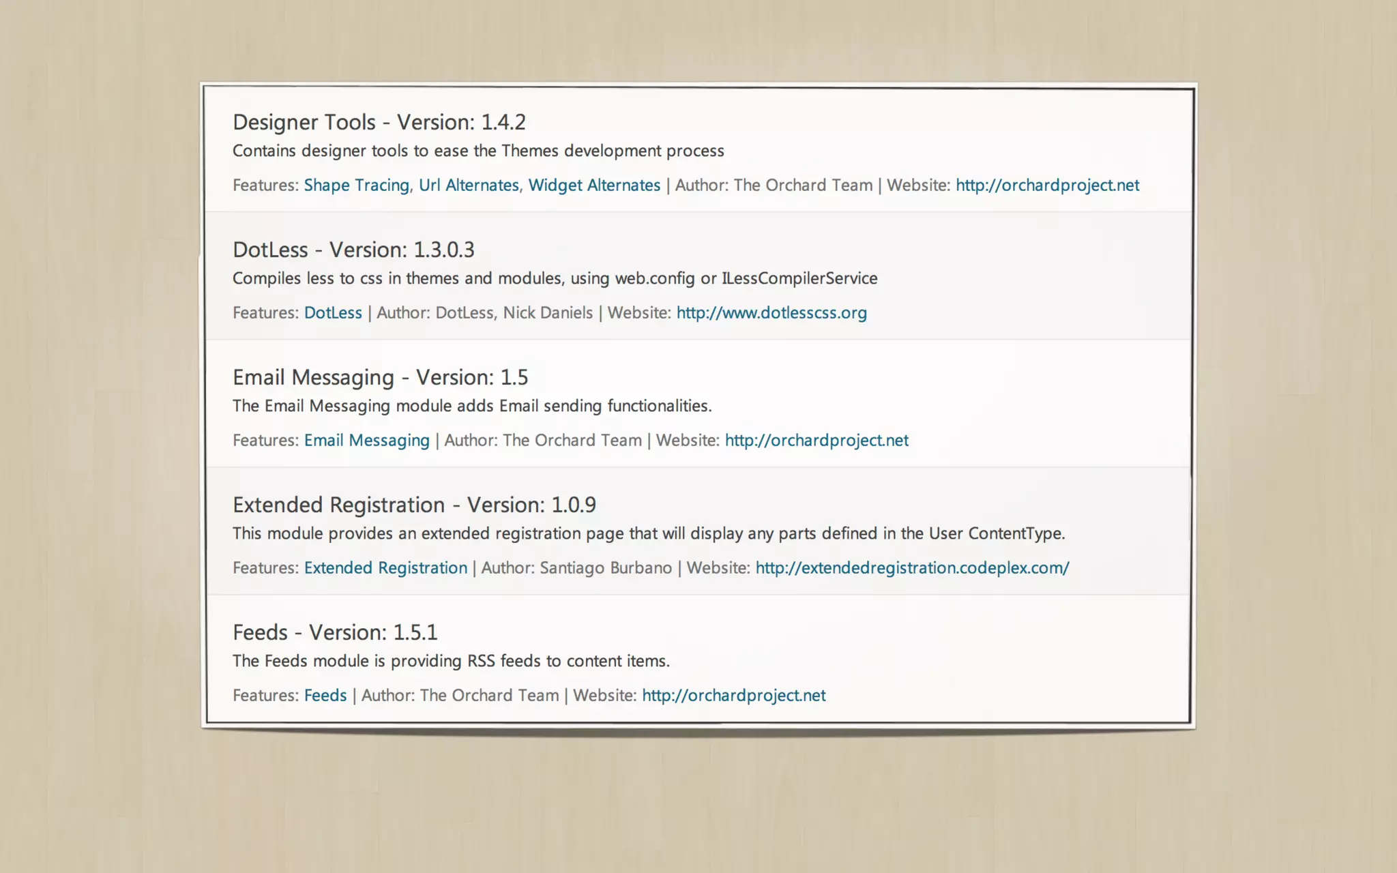Image resolution: width=1397 pixels, height=873 pixels.
Task: Visit Designer Tools website orchardproject.net link
Action: (1047, 186)
